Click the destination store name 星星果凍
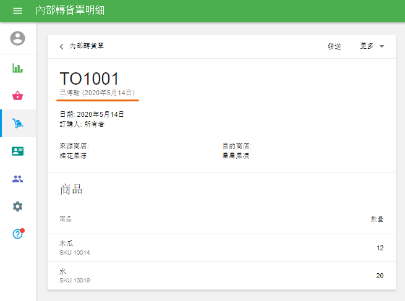 pos(236,156)
